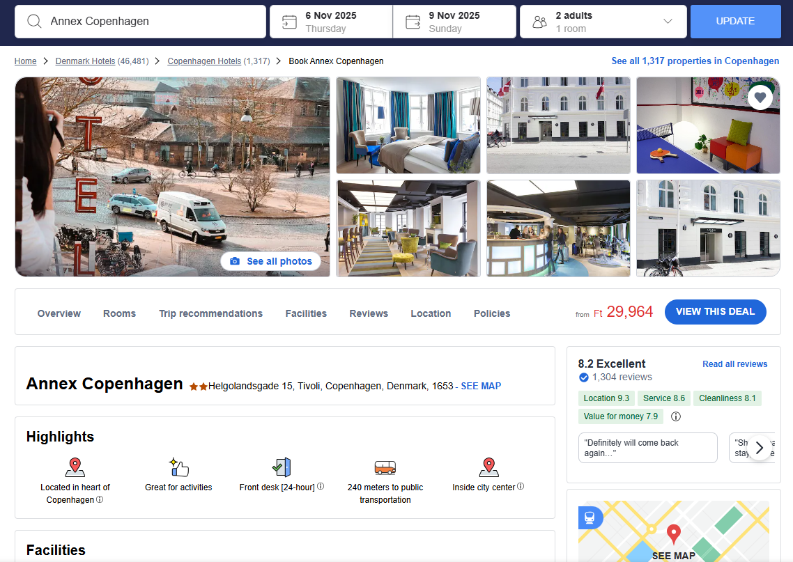
Task: Click the bus public transportation icon
Action: pos(385,467)
